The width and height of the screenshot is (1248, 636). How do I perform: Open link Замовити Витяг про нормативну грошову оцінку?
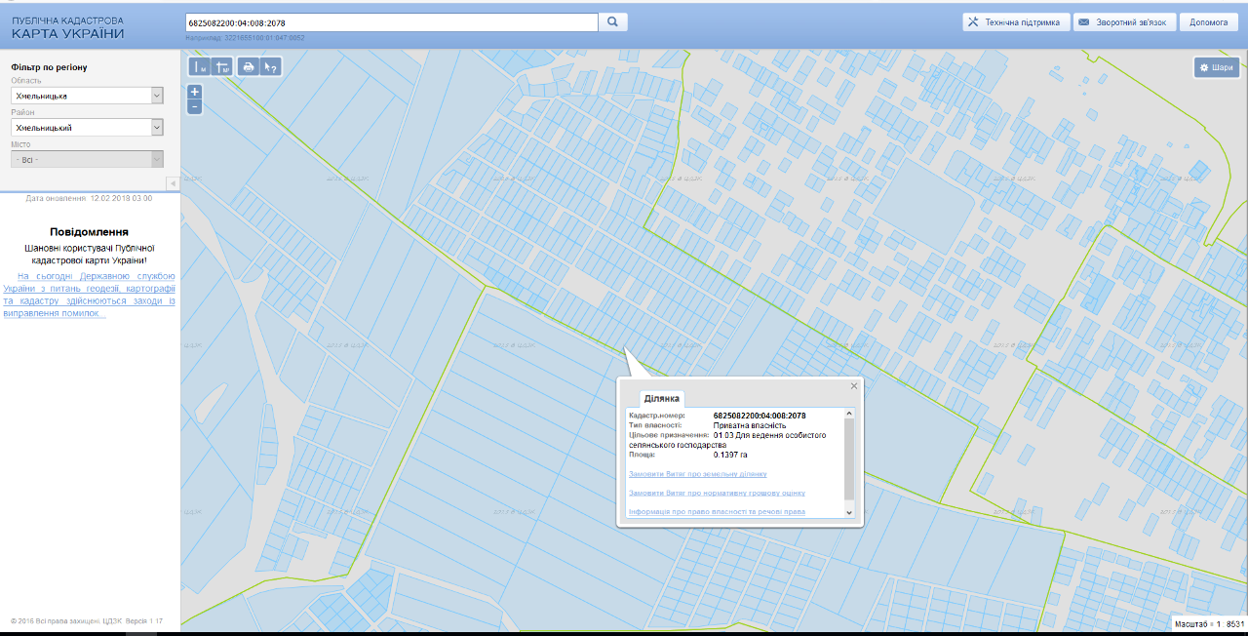pos(717,493)
